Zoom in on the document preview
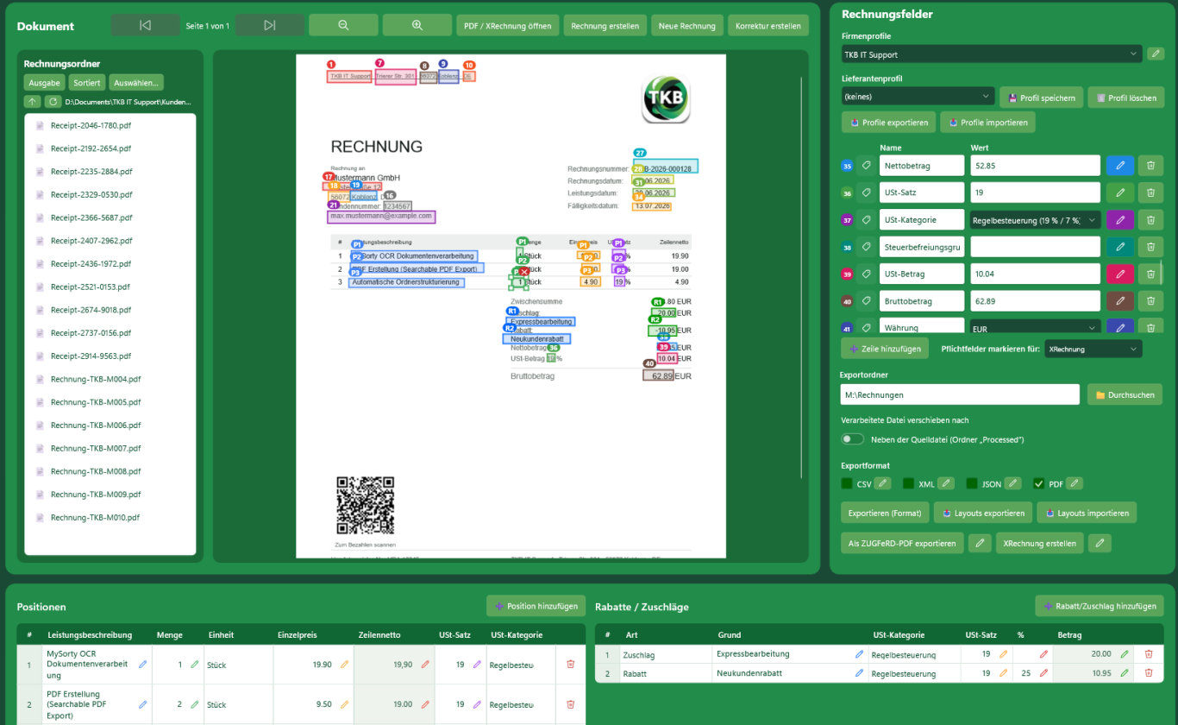The image size is (1178, 725). 417,25
